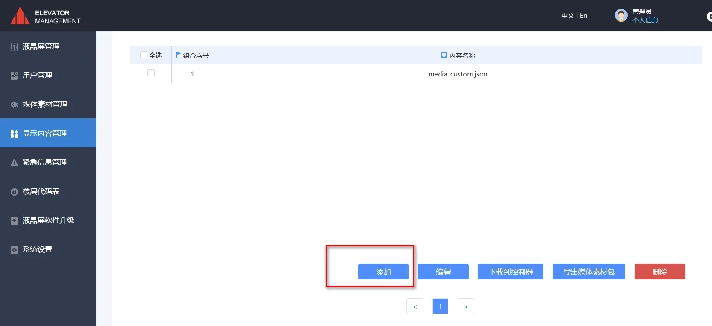Click the 显示内容管理 grid icon
Image resolution: width=712 pixels, height=326 pixels.
[x=14, y=134]
